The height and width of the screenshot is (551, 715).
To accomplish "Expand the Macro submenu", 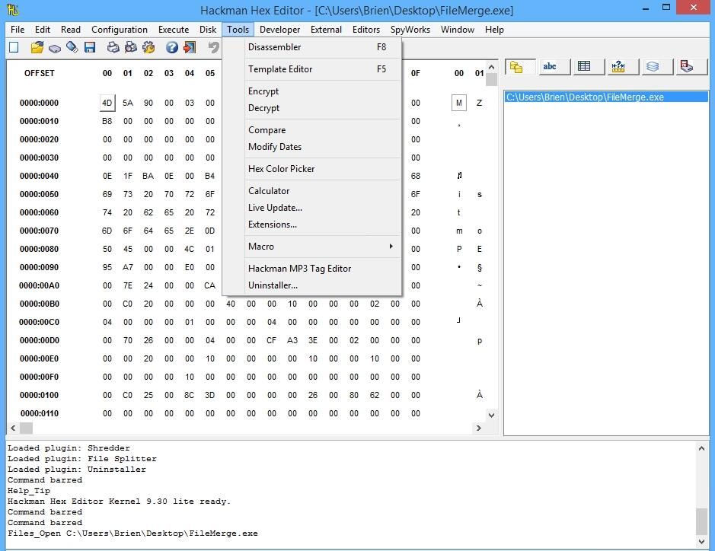I will point(312,246).
